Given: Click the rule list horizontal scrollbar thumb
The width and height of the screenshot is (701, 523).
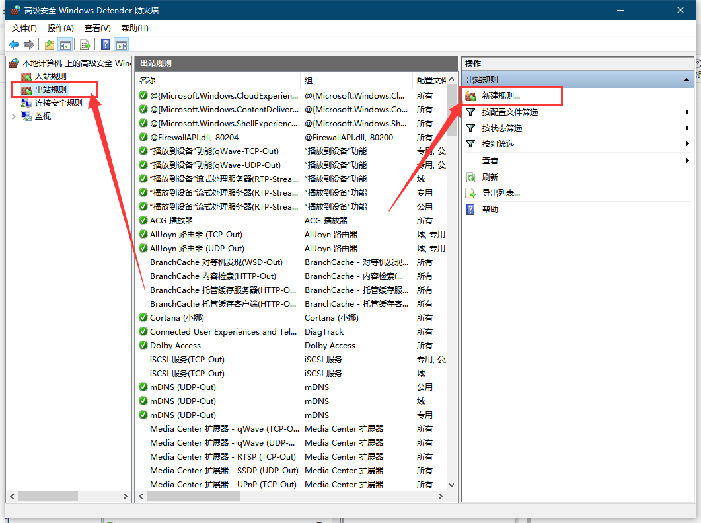Looking at the screenshot, I should [194, 496].
